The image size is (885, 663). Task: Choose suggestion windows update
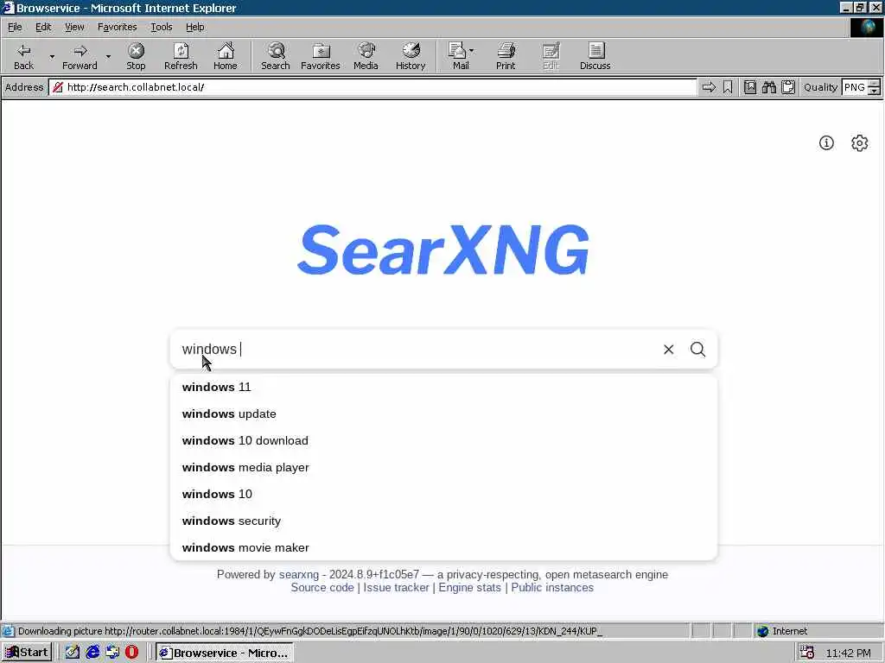point(443,414)
